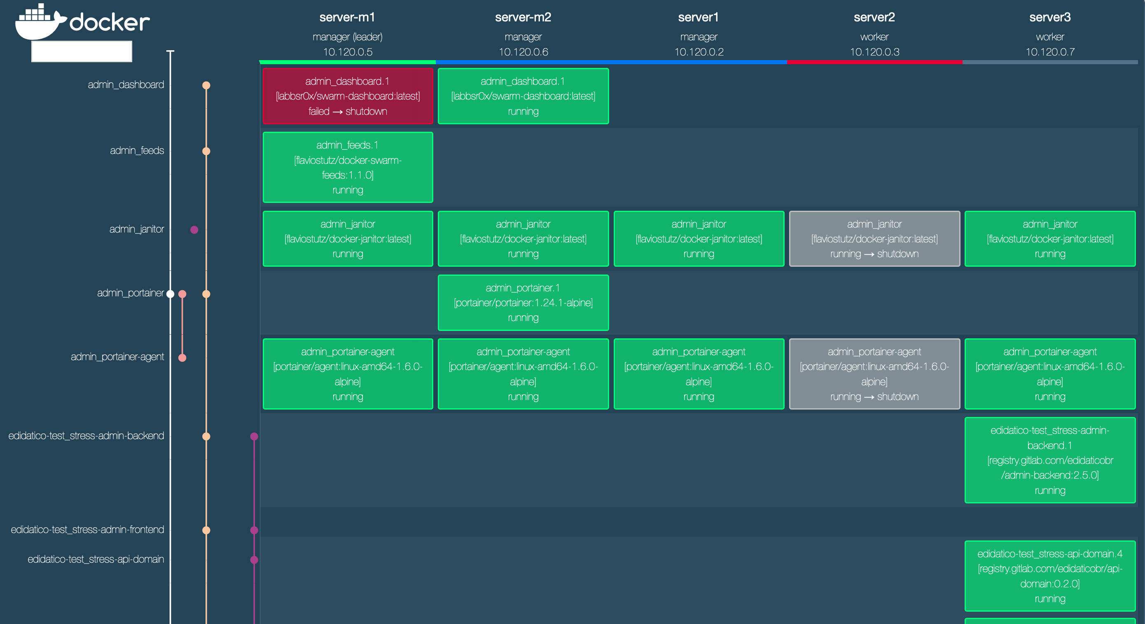
Task: Select the admin_janitor service label
Action: pos(137,229)
